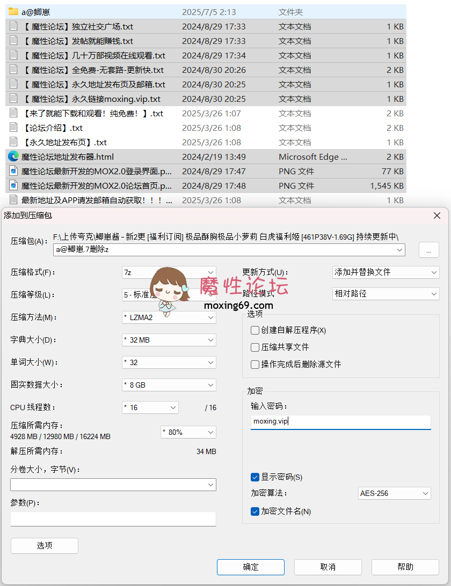Click date 2025/3/26 1:07
Screen dimensions: 451x586
[212, 113]
